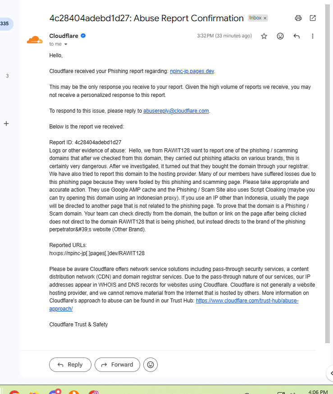
Task: Click the plus icon in left sidebar
Action: pos(6,124)
